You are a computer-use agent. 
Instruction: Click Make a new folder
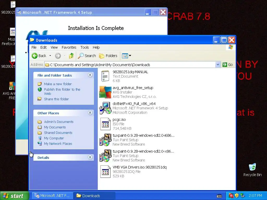point(58,84)
